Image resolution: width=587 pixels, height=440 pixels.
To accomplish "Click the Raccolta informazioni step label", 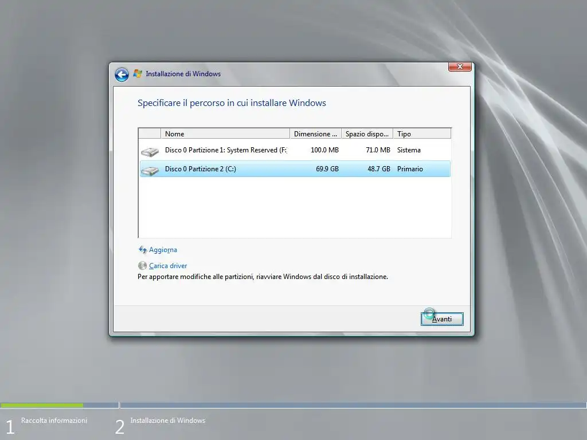I will [x=54, y=420].
